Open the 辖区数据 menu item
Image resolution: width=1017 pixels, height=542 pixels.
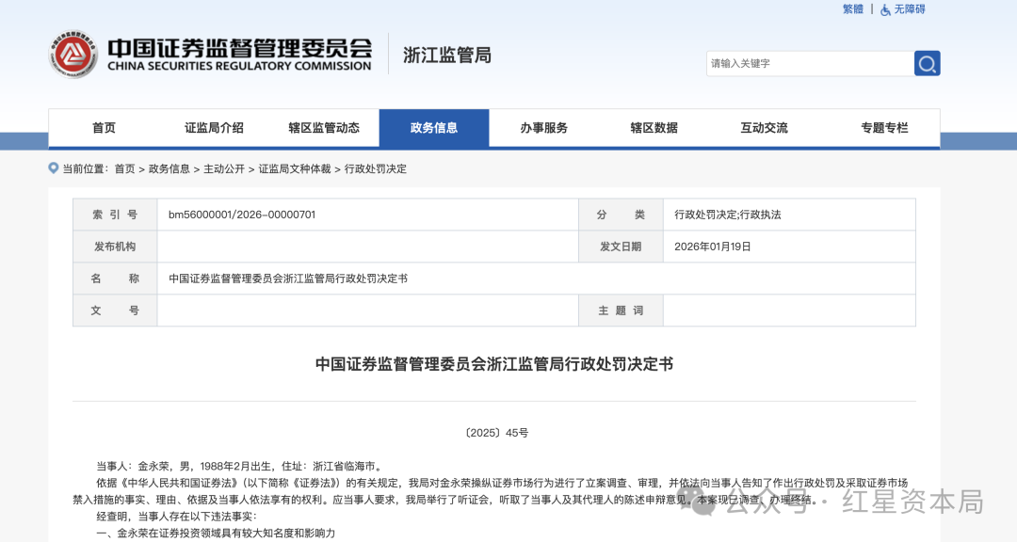[x=654, y=128]
